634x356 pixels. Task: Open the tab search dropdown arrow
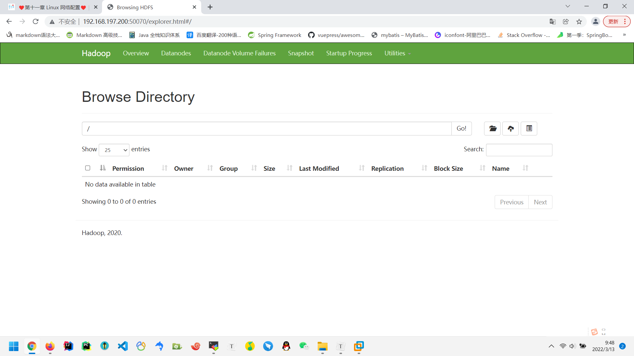tap(568, 6)
